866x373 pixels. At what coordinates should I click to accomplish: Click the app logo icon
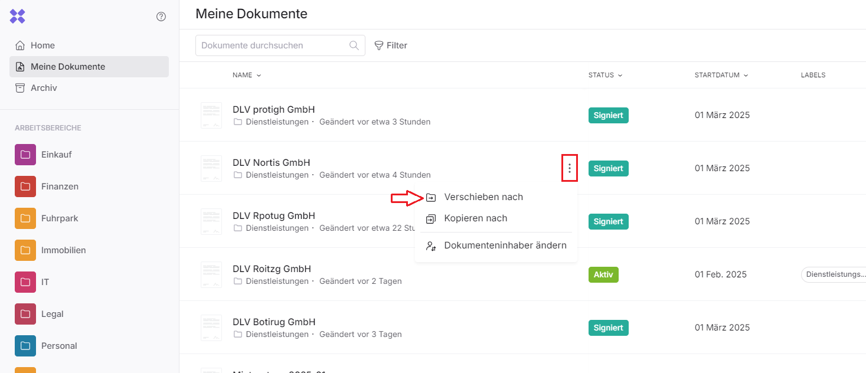(x=18, y=17)
